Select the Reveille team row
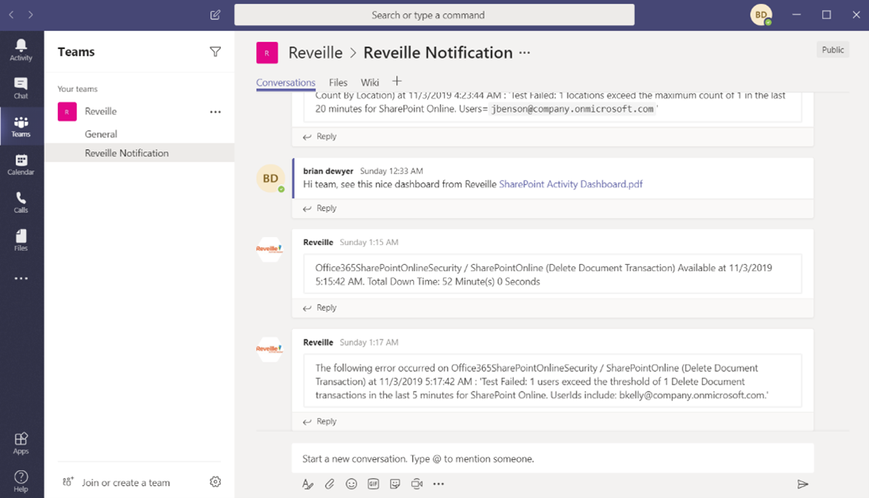This screenshot has height=498, width=869. [x=140, y=112]
